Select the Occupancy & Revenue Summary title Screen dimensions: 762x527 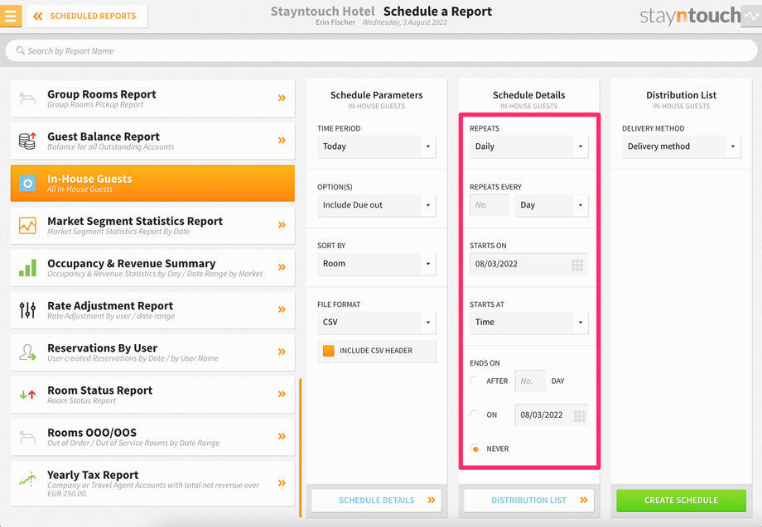coord(131,263)
